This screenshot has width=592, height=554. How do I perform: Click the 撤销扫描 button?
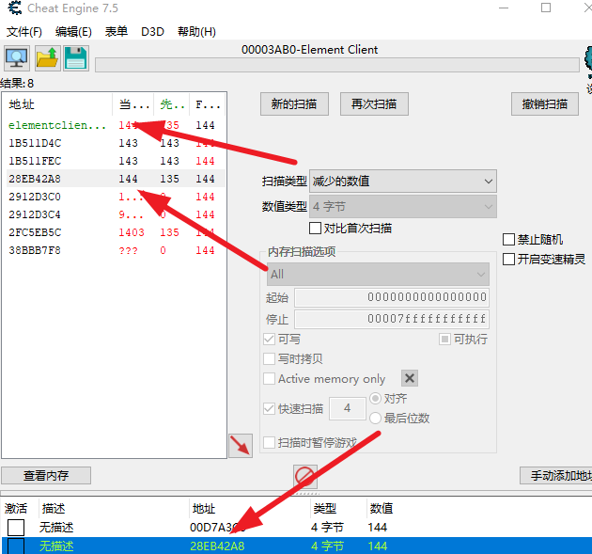click(545, 103)
